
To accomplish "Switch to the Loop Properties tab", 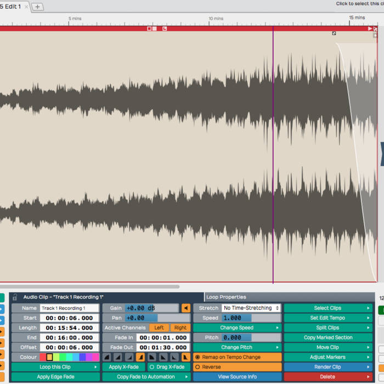I will pos(226,297).
